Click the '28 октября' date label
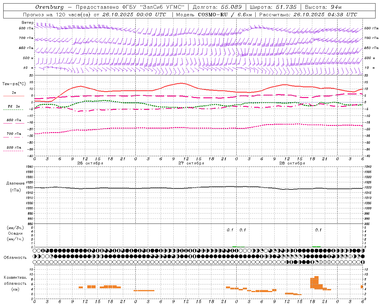Screen dimensions: 380x304 (292, 163)
